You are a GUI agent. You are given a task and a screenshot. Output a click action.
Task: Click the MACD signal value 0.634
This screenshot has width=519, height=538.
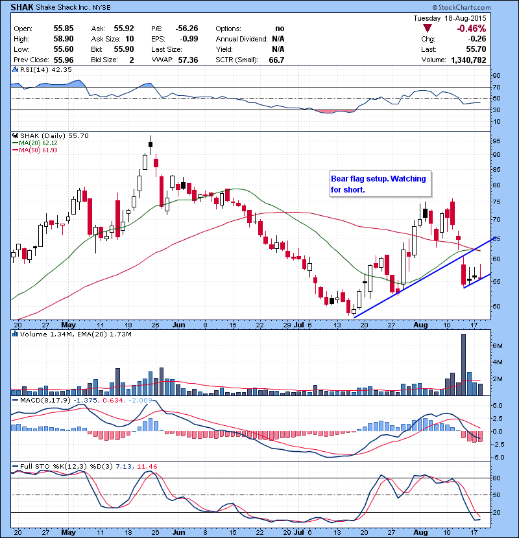pos(113,401)
